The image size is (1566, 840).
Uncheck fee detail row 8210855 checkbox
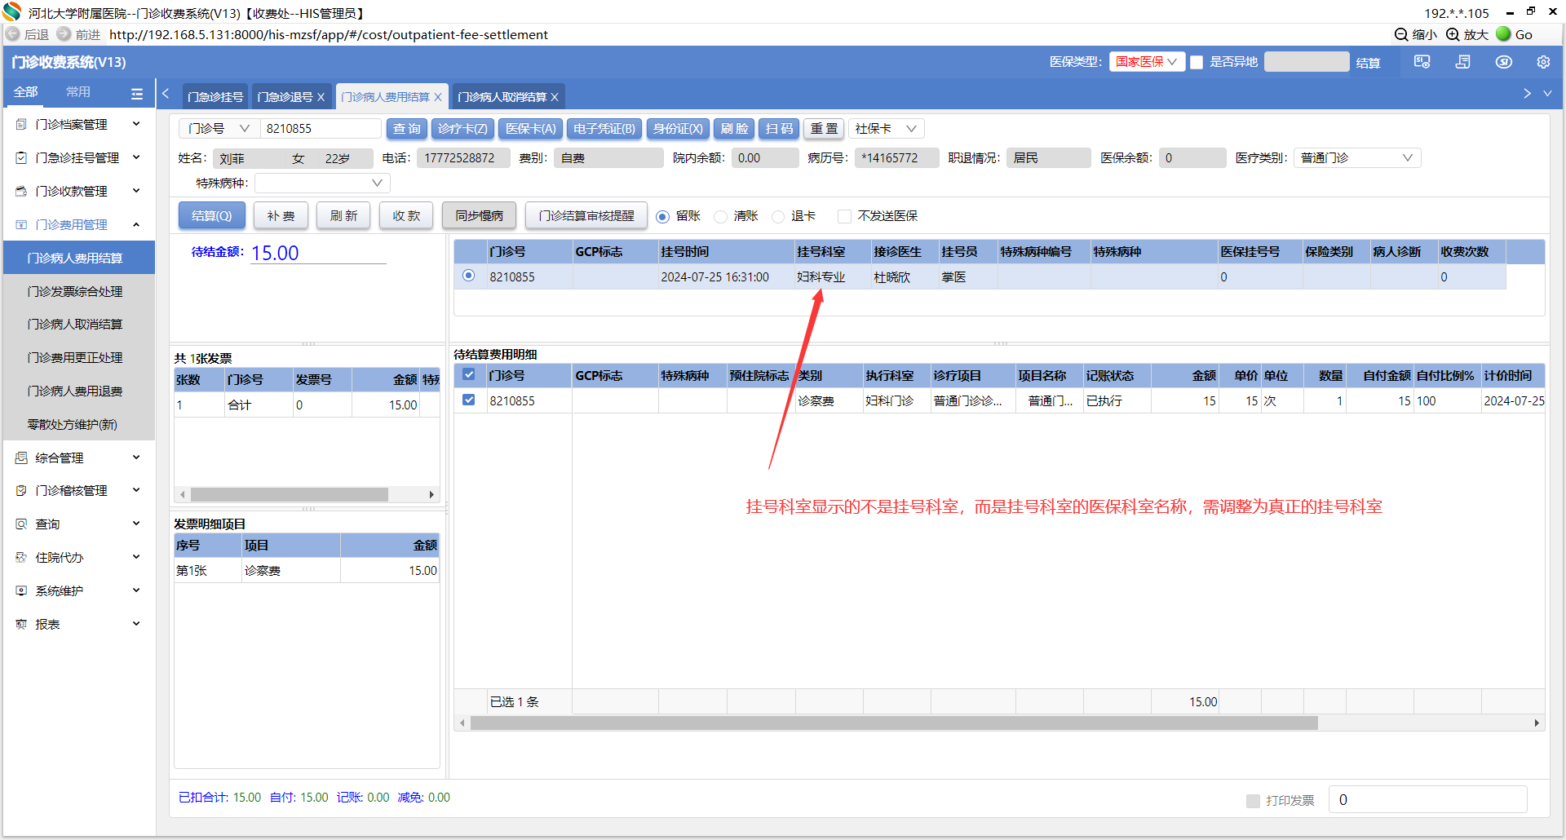point(469,400)
